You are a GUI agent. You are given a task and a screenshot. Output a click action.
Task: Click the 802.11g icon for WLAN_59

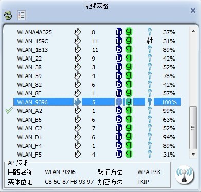coord(129,75)
